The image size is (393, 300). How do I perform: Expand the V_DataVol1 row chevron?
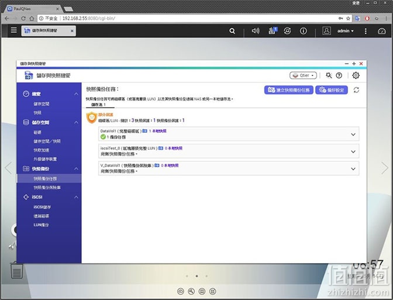coord(353,168)
